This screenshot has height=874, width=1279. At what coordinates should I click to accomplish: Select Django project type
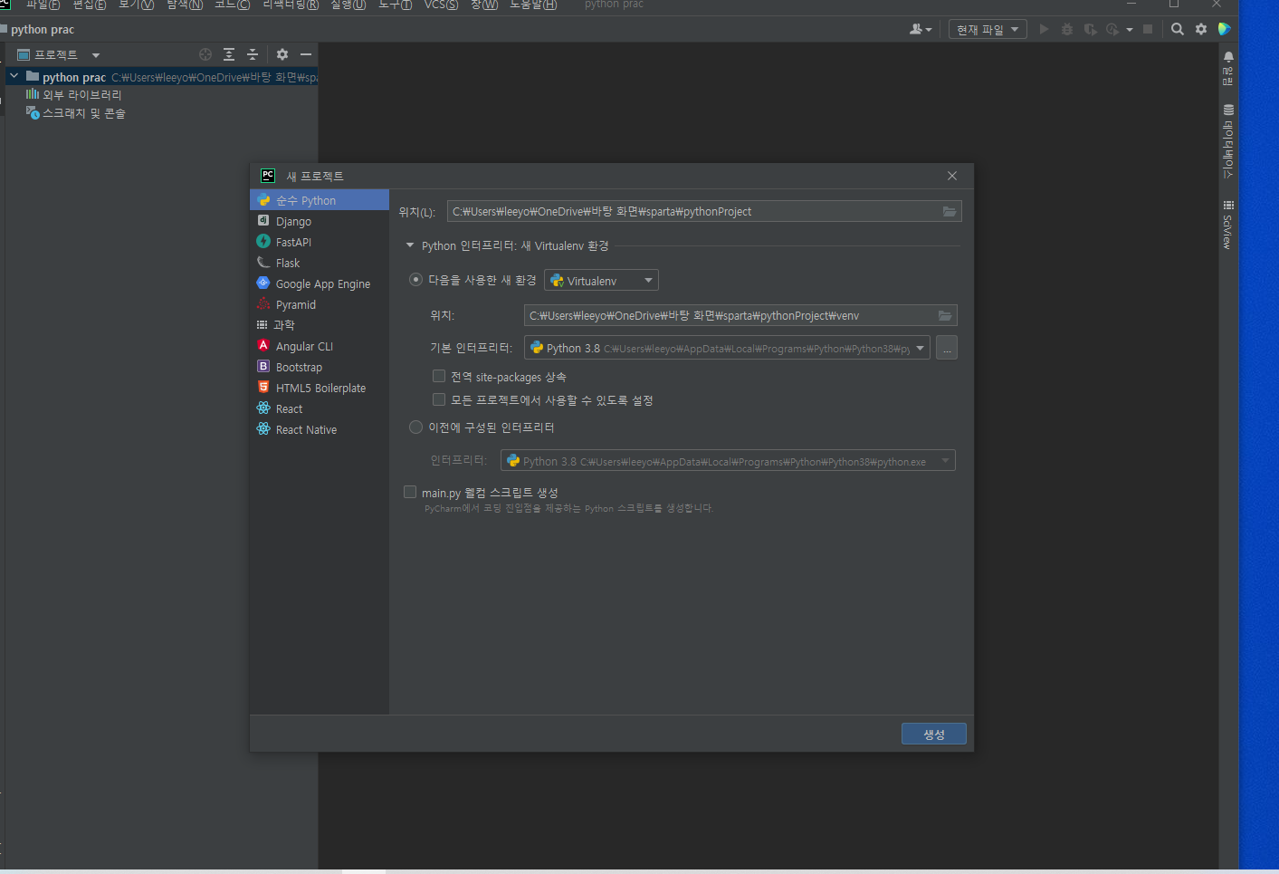(319, 221)
